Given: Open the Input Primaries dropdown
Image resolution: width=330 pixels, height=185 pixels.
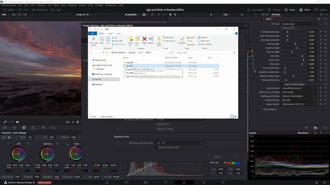Looking at the screenshot, I should [x=298, y=88].
